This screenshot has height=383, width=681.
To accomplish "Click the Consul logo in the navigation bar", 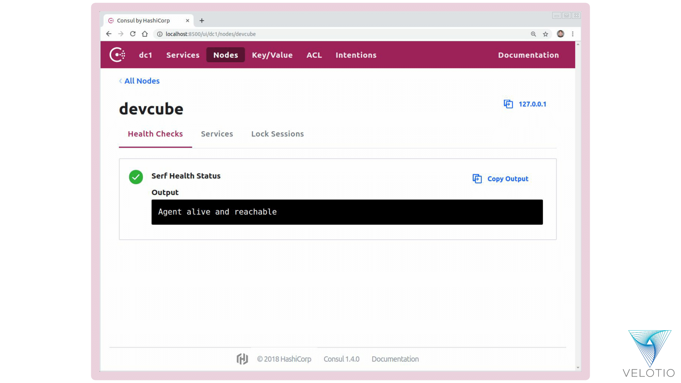I will 117,54.
